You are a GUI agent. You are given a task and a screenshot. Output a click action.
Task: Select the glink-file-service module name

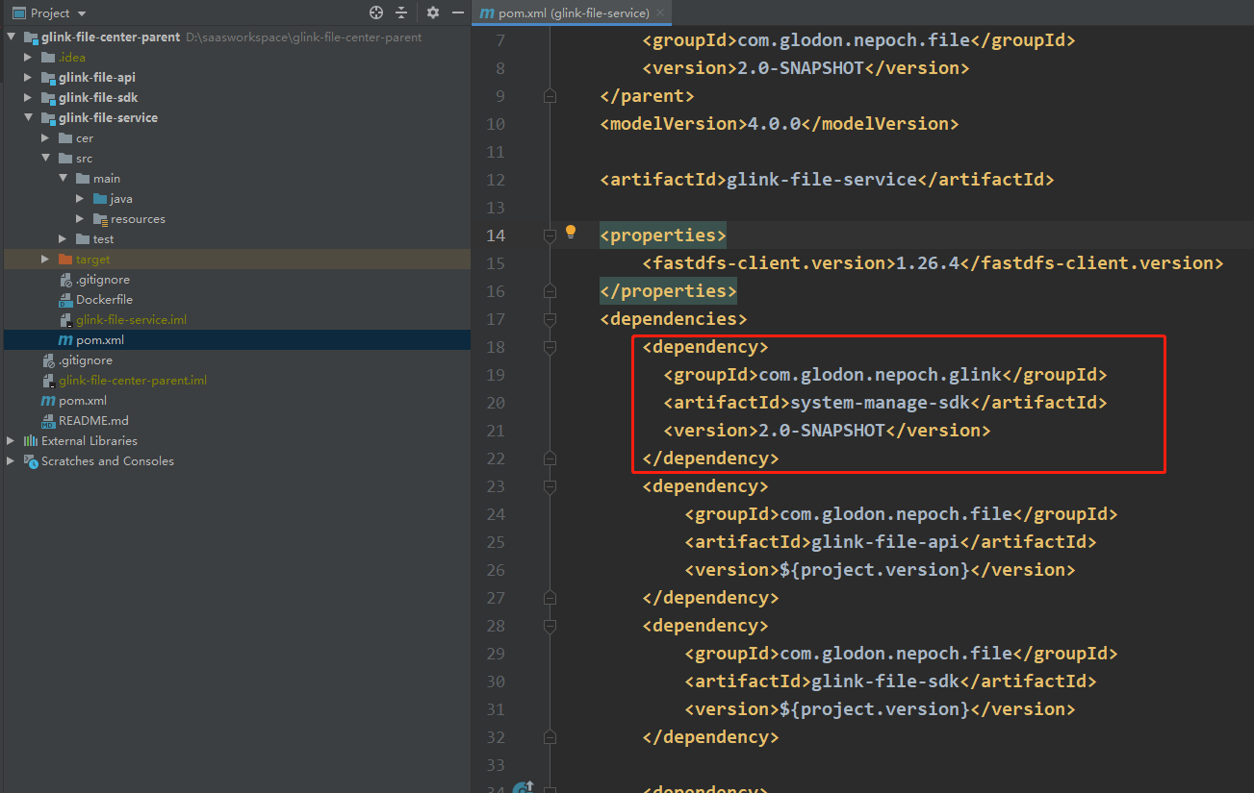click(x=108, y=117)
